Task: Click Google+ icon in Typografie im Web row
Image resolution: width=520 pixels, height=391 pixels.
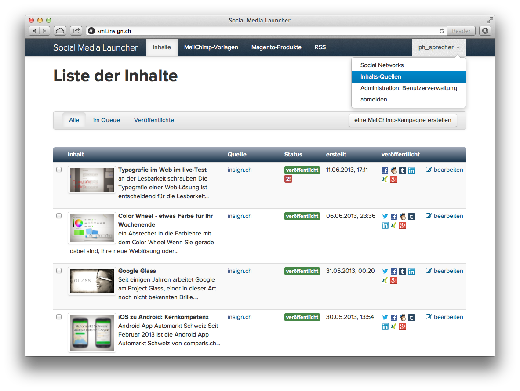Action: coord(394,179)
